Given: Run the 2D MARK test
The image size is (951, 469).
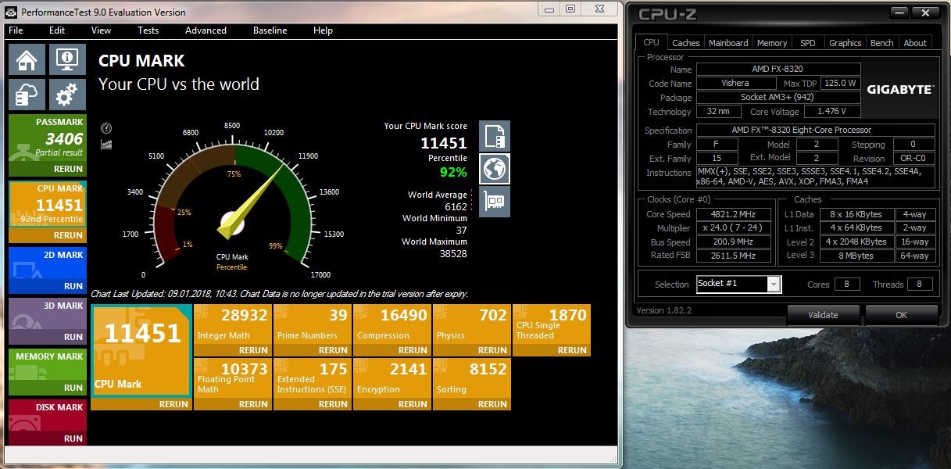Looking at the screenshot, I should click(x=73, y=286).
